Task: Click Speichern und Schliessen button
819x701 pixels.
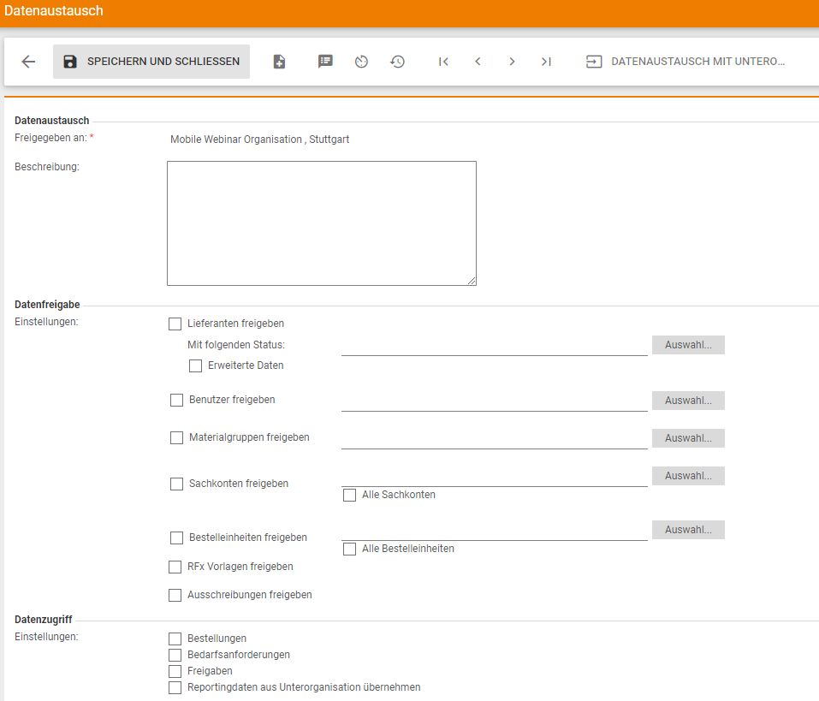Action: 151,62
